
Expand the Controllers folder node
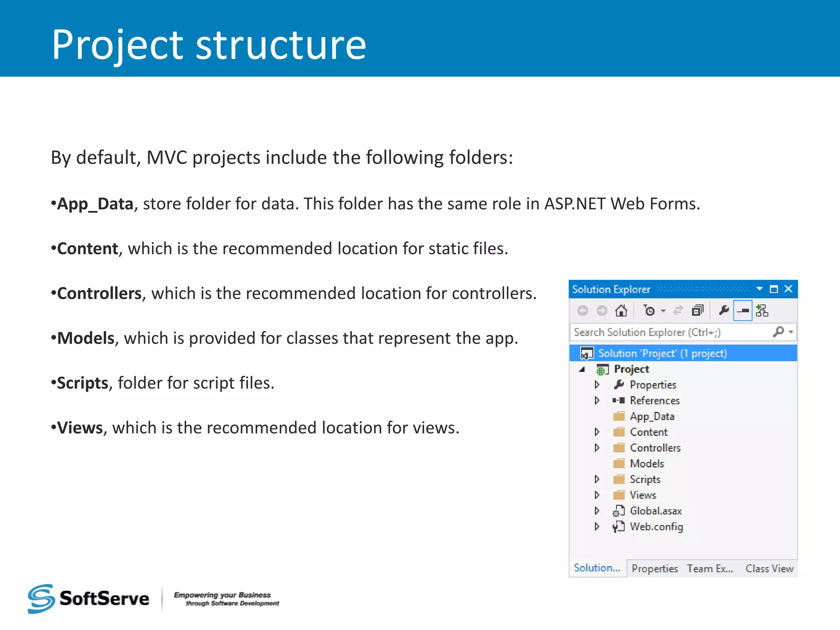click(x=597, y=448)
